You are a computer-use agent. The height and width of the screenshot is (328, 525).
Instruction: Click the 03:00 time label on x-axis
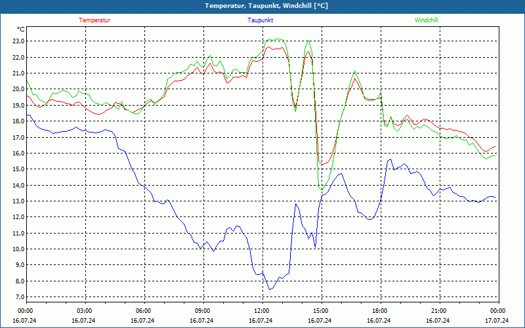tap(84, 311)
